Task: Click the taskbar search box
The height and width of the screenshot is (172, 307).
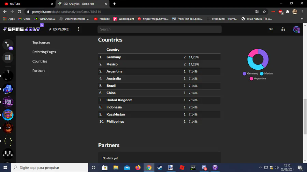Action: (49, 168)
